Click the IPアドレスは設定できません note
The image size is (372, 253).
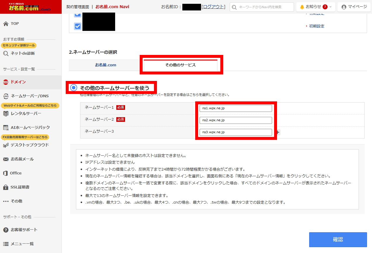(110, 162)
